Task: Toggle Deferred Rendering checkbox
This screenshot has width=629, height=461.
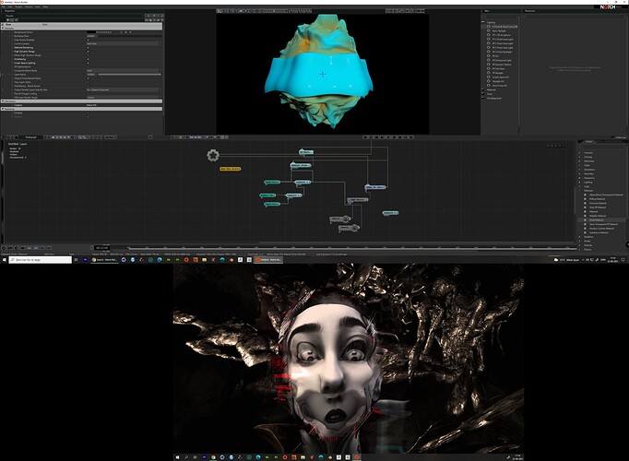Action: pos(89,48)
